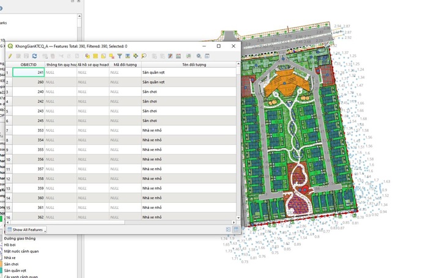
Task: Switch to form view
Action: point(228,230)
